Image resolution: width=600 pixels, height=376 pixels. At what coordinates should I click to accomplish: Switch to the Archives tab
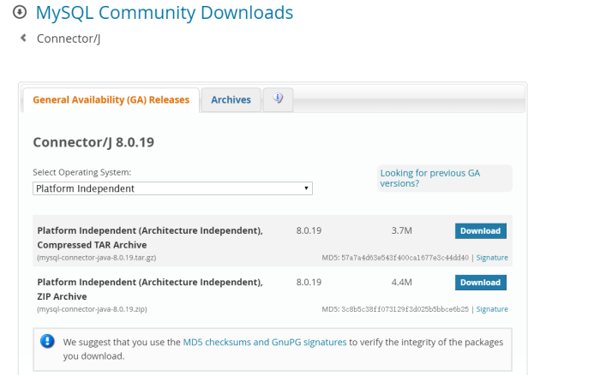pos(231,100)
